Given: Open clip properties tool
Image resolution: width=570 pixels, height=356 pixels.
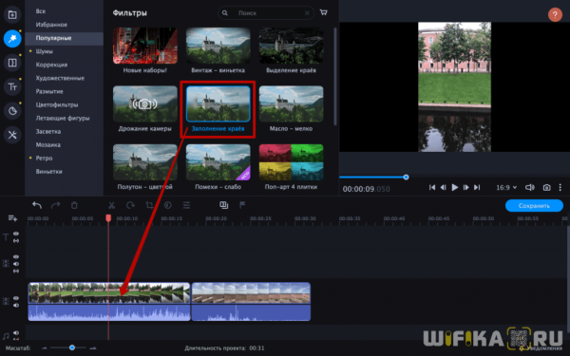Looking at the screenshot, I should (x=186, y=205).
